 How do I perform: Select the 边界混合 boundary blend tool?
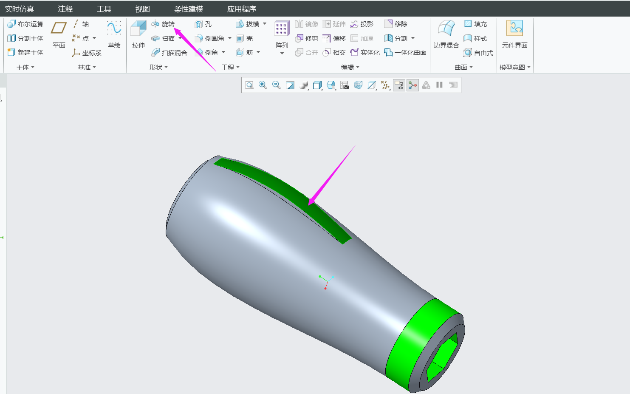click(x=446, y=34)
